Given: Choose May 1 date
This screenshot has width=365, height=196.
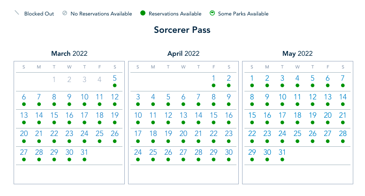Looking at the screenshot, I should (x=252, y=78).
